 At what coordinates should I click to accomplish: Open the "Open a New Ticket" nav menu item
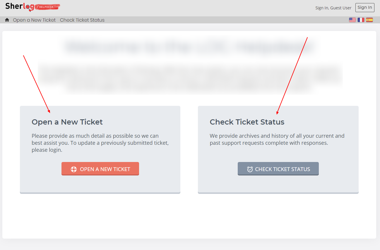click(34, 20)
